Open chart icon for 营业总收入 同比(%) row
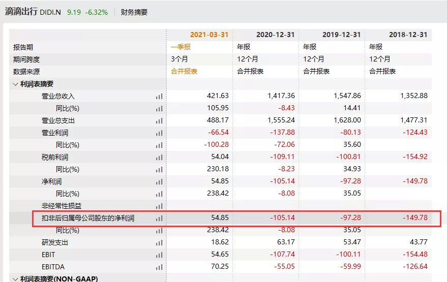The height and width of the screenshot is (282, 447). tap(159, 109)
